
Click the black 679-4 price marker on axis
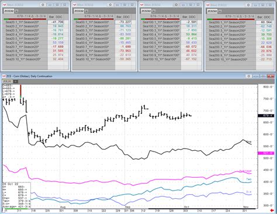coord(266,116)
